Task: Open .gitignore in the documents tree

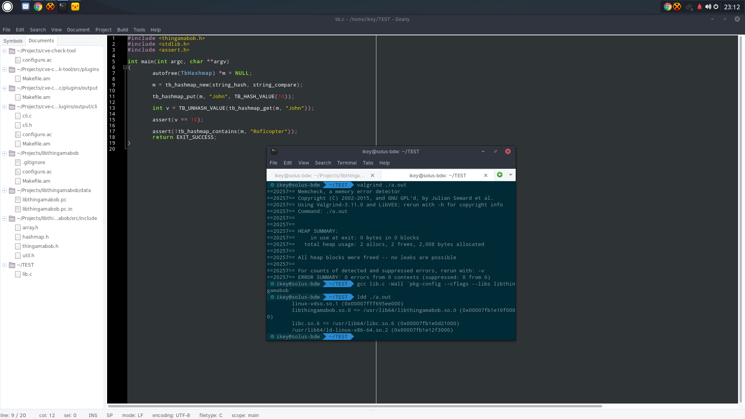Action: pos(34,162)
